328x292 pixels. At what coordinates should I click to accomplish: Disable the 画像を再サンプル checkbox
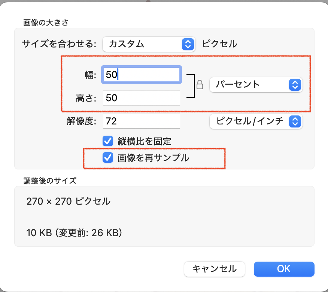(108, 158)
